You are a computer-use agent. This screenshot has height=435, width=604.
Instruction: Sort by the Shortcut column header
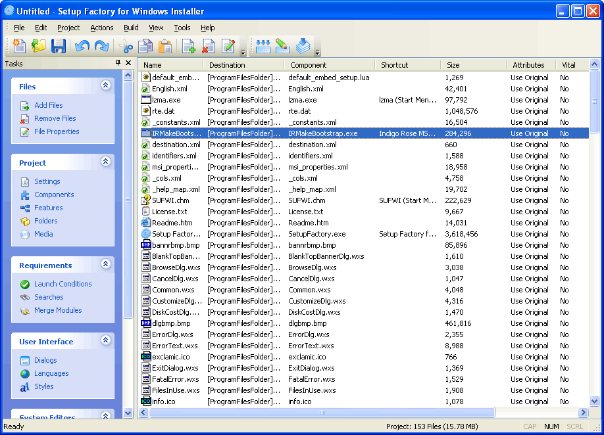coord(407,65)
